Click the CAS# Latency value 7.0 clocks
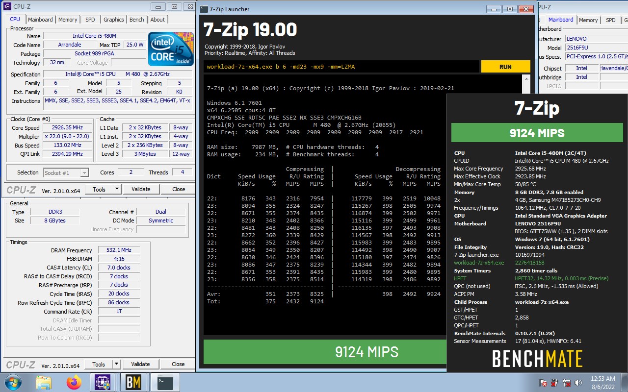The image size is (628, 392). click(119, 268)
